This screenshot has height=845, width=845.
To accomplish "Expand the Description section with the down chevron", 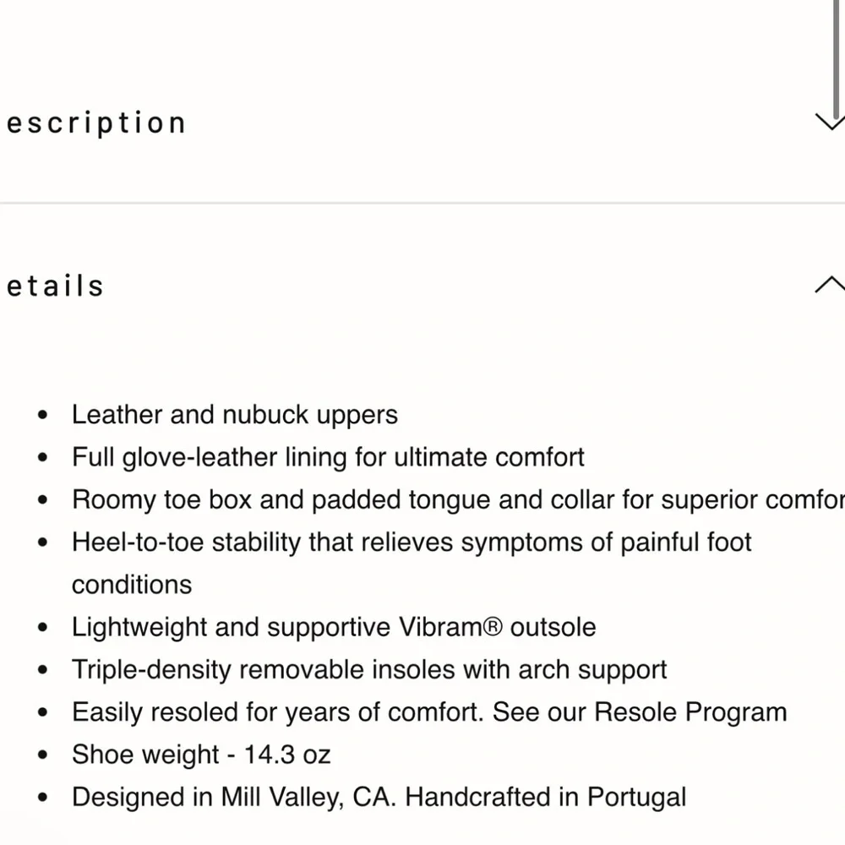I will tap(831, 122).
